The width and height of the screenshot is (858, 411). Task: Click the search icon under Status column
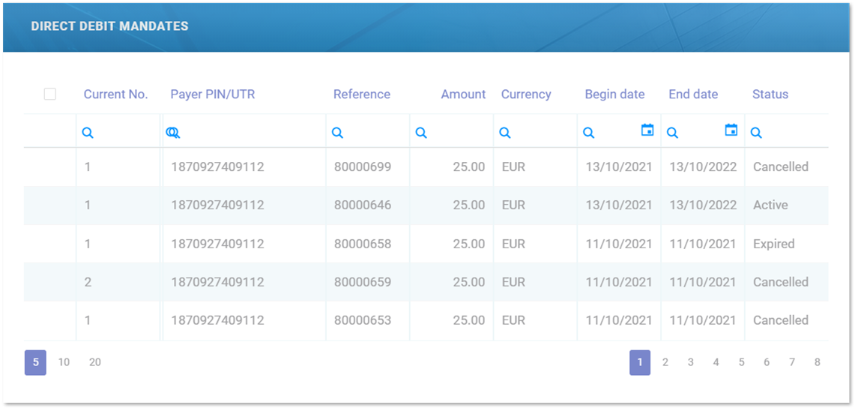click(x=756, y=133)
